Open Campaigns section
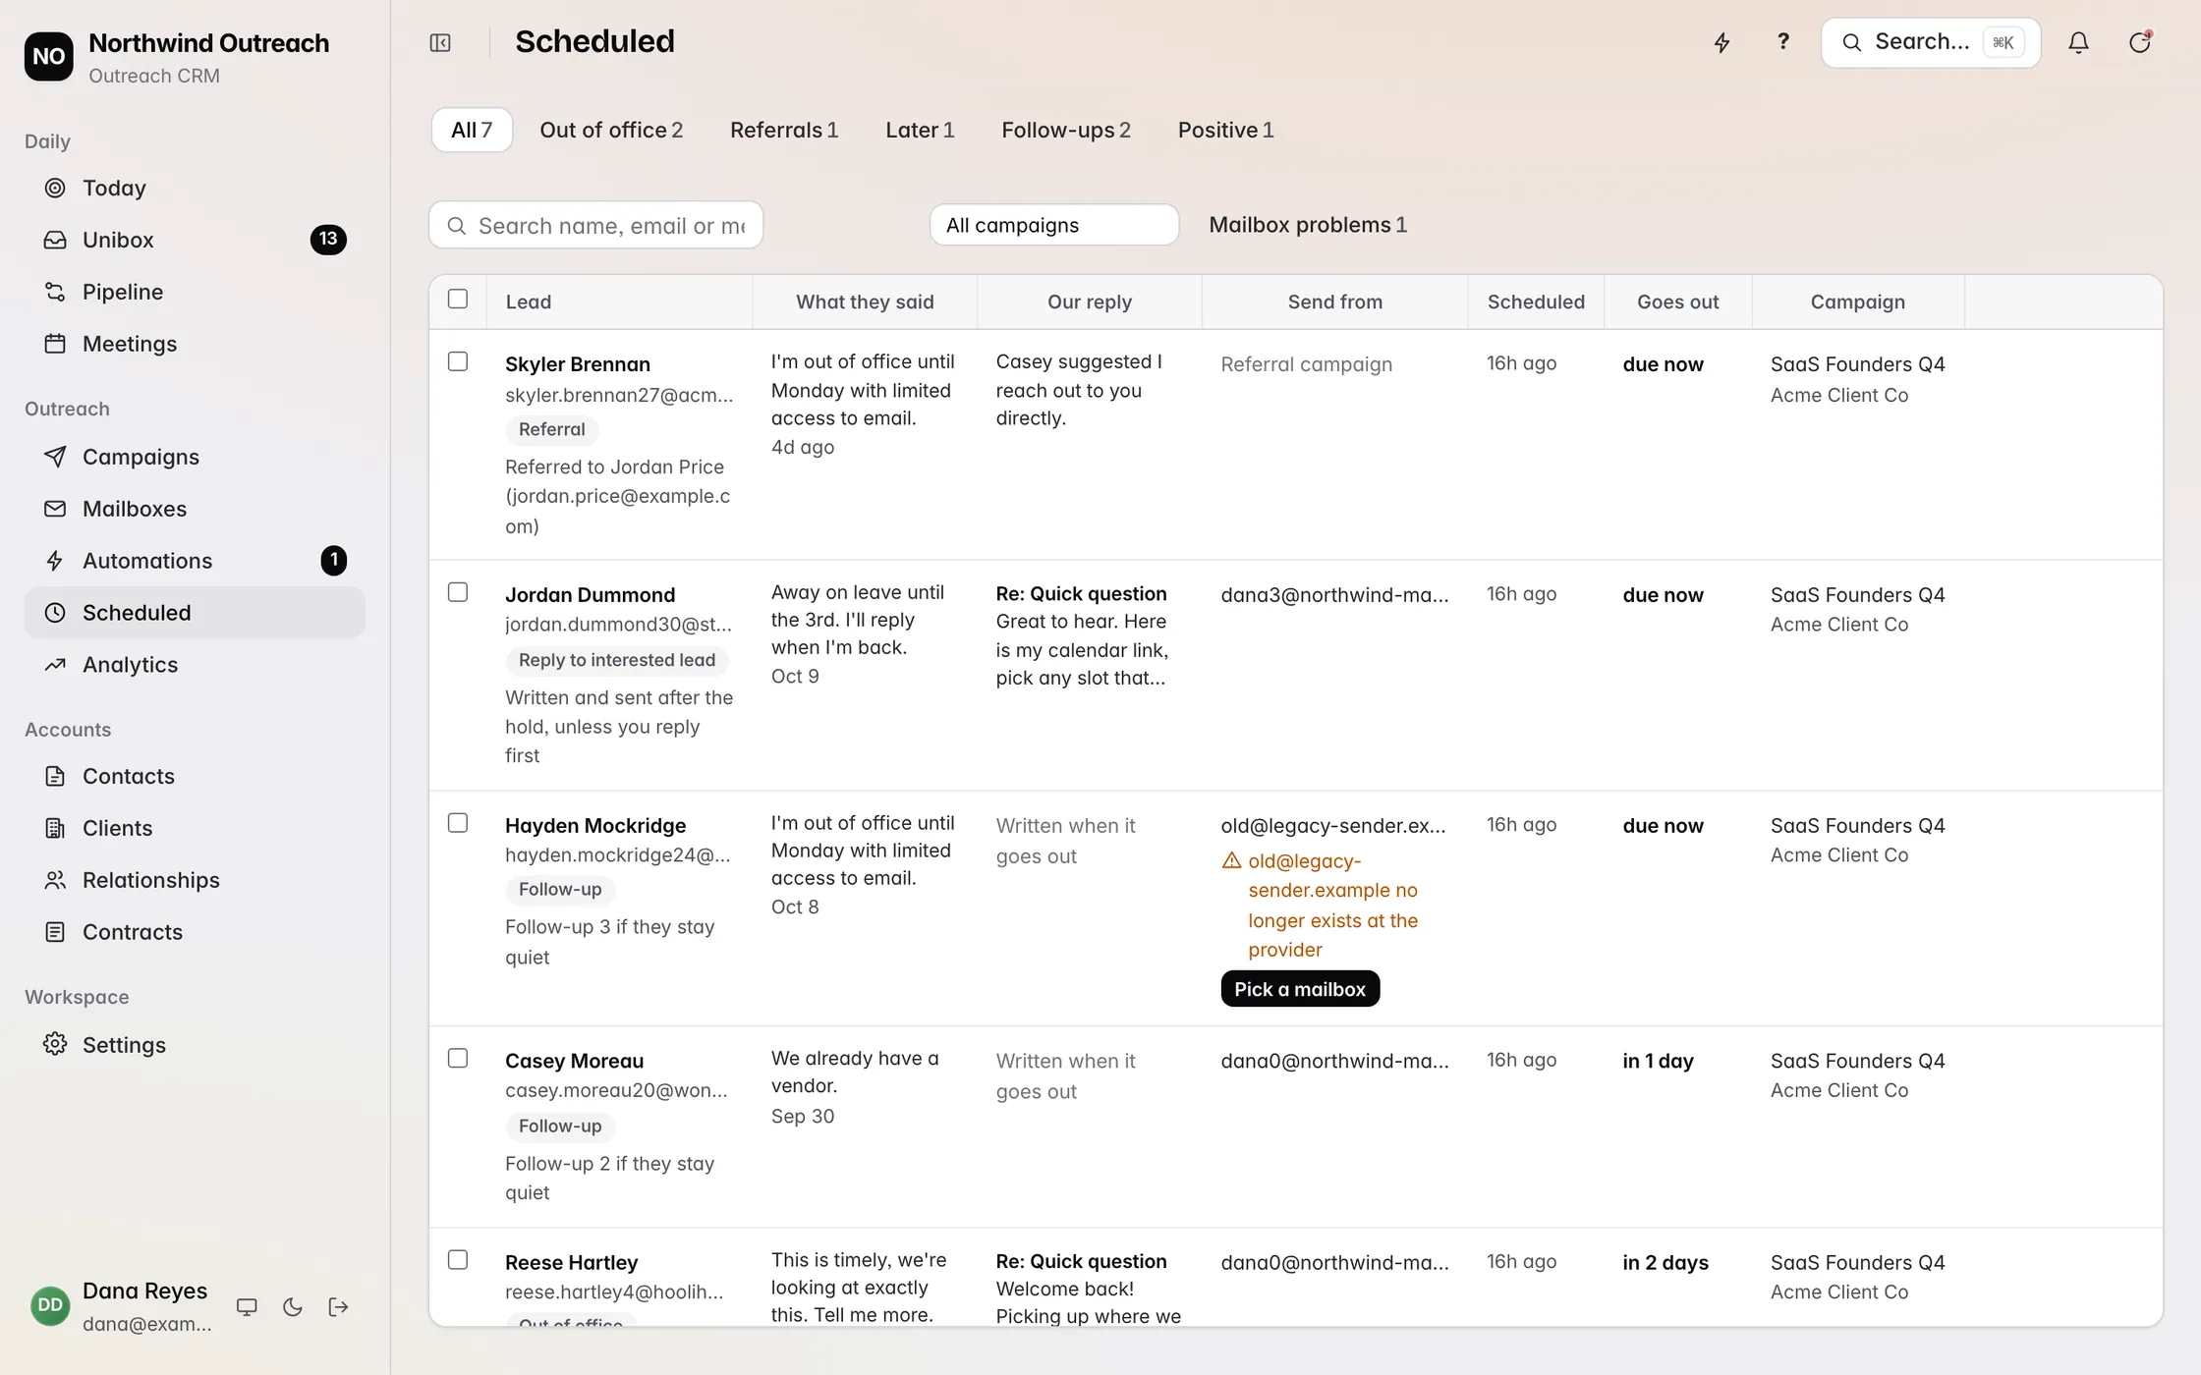Viewport: 2201px width, 1375px height. [x=195, y=457]
